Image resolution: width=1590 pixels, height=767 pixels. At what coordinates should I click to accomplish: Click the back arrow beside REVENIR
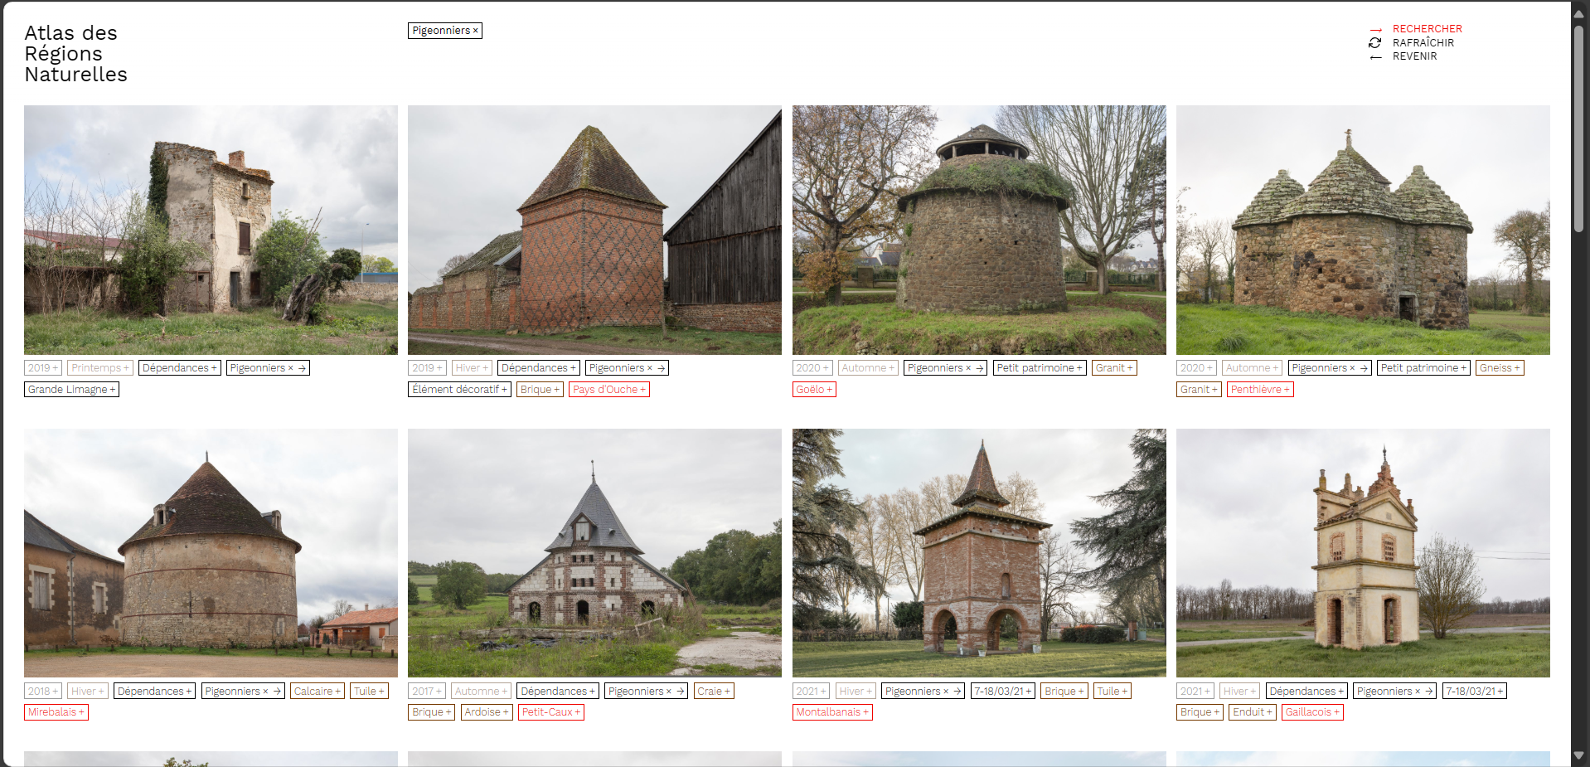click(x=1375, y=57)
